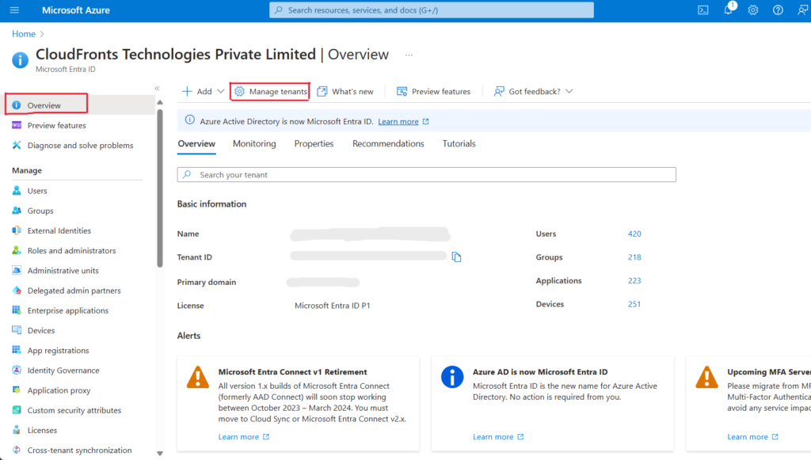Switch to the Monitoring tab
This screenshot has width=811, height=460.
click(x=254, y=143)
